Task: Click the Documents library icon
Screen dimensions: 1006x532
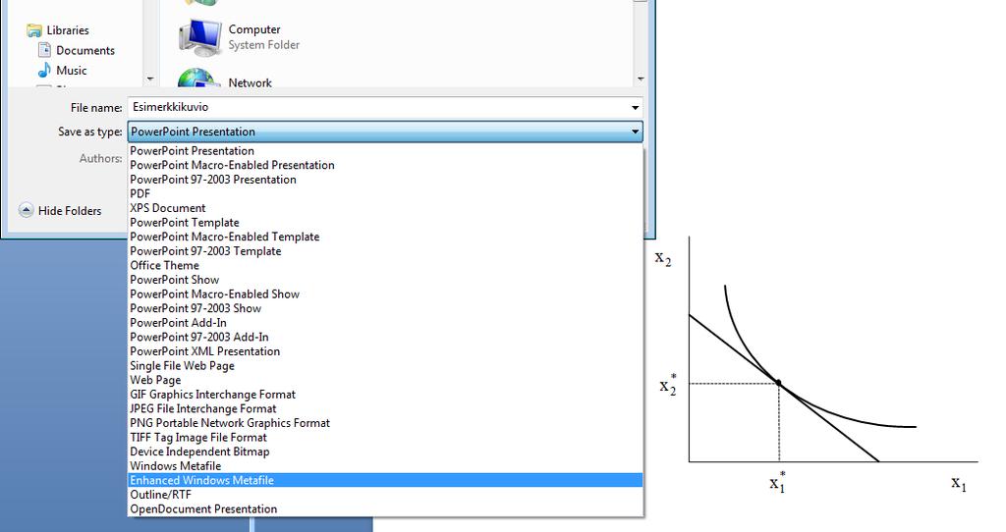Action: pyautogui.click(x=44, y=50)
